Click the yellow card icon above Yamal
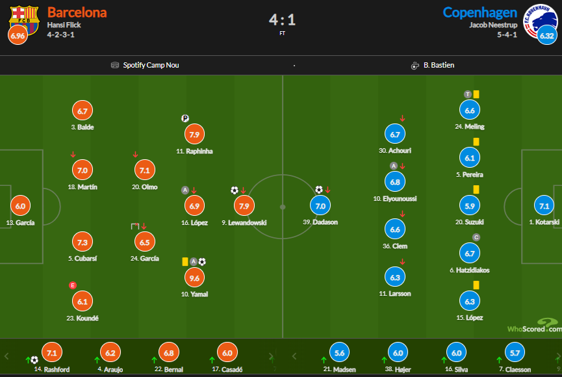 (x=185, y=261)
